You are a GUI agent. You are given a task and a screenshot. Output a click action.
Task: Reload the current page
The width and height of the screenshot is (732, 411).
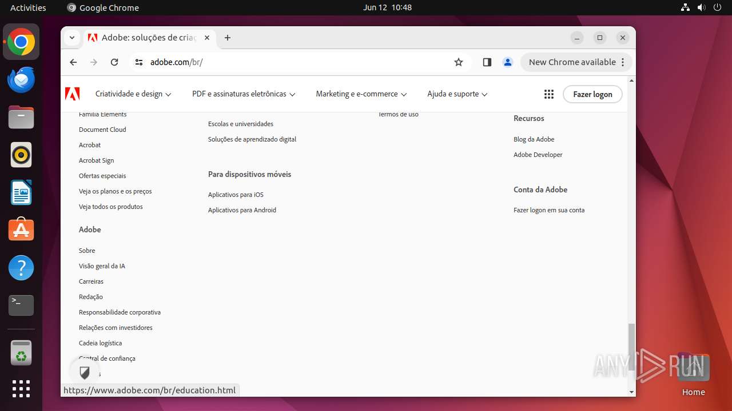(114, 62)
